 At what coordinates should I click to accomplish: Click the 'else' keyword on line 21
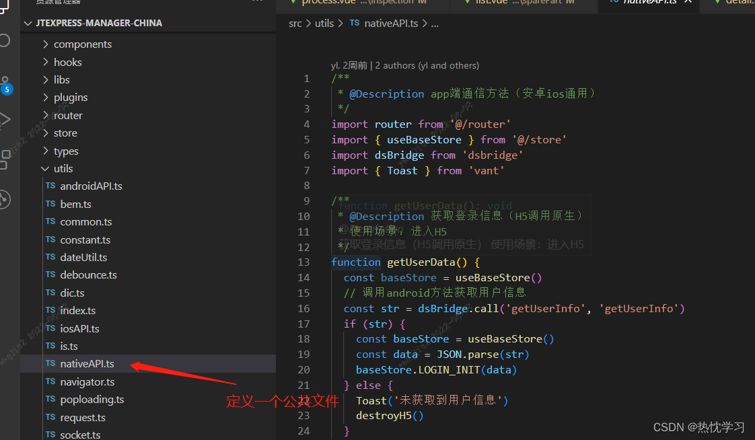[x=368, y=385]
